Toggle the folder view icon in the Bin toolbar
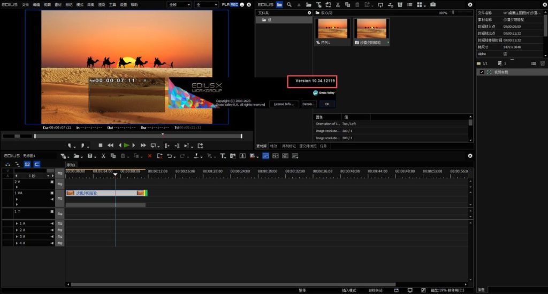548x294 pixels. coord(279,4)
